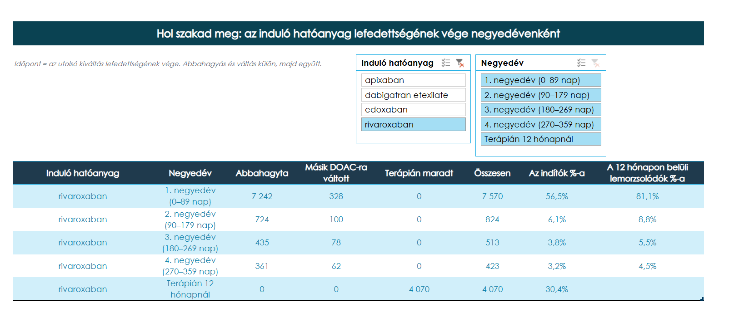Select cell showing 4,5%
Screen dimensions: 734x332
647,266
